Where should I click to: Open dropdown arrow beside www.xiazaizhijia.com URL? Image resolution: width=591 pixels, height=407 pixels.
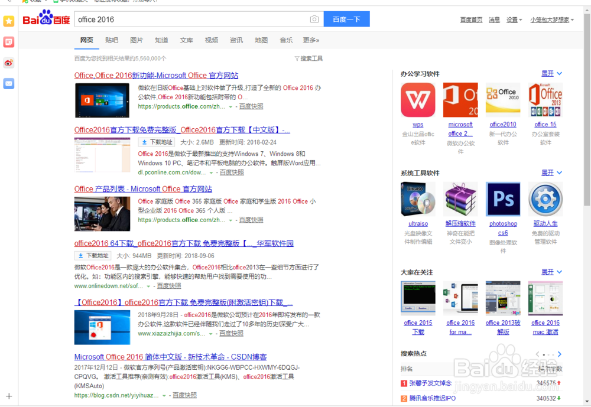point(211,334)
